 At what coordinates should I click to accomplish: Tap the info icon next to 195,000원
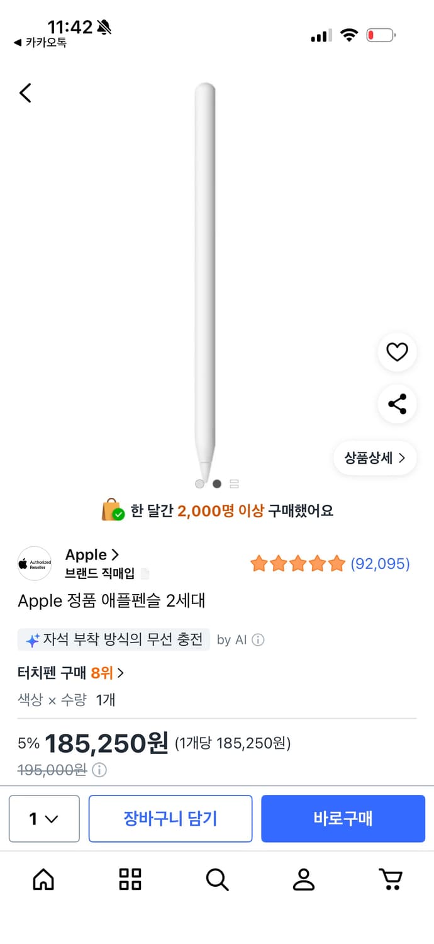click(x=100, y=770)
